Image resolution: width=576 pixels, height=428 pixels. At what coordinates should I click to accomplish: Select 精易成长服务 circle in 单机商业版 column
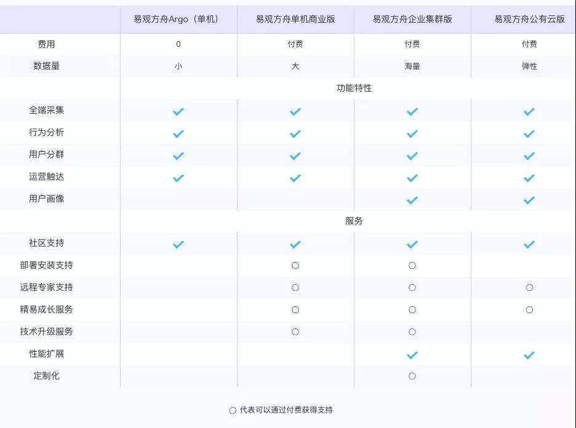click(295, 309)
